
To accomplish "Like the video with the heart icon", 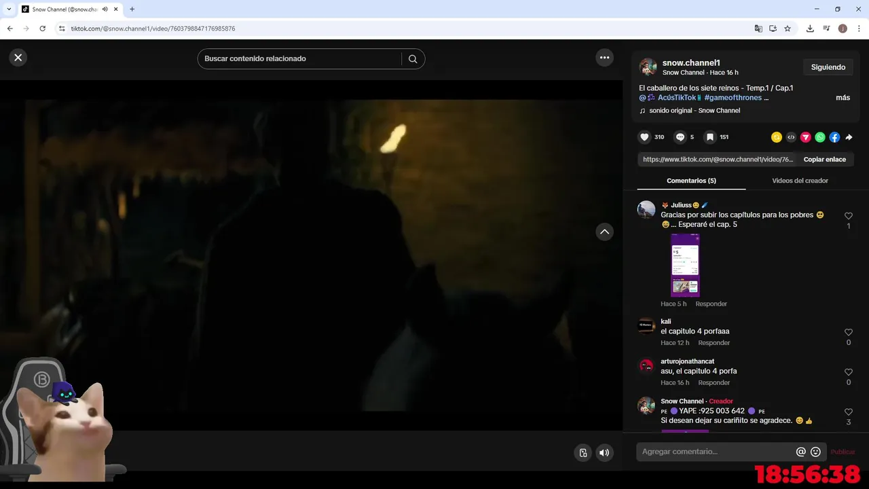I will click(644, 137).
